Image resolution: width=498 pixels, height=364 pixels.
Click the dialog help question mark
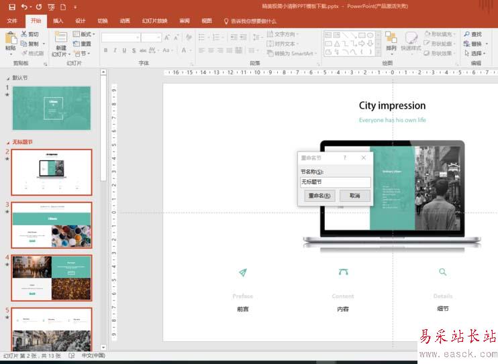coord(344,158)
